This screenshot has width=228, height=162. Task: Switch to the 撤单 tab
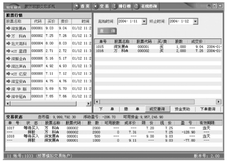click(132, 109)
